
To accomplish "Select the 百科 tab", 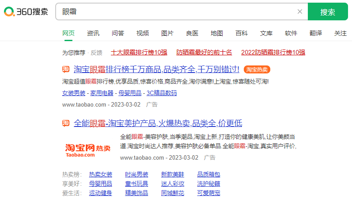I will tap(241, 33).
